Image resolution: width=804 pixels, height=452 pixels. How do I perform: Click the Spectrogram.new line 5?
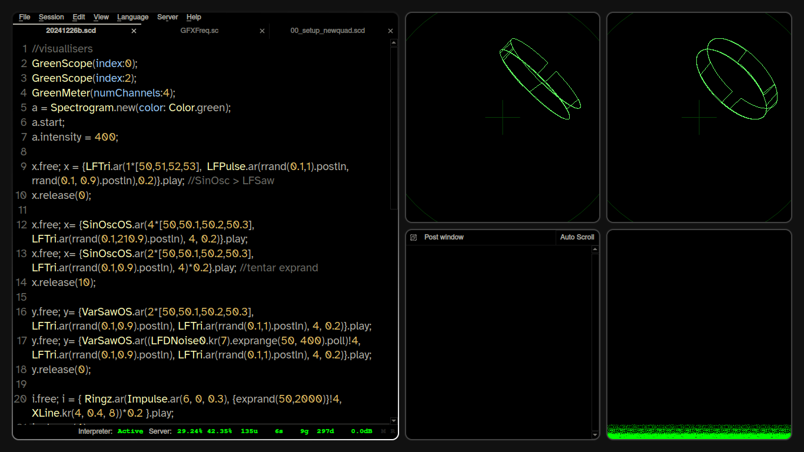tap(131, 108)
